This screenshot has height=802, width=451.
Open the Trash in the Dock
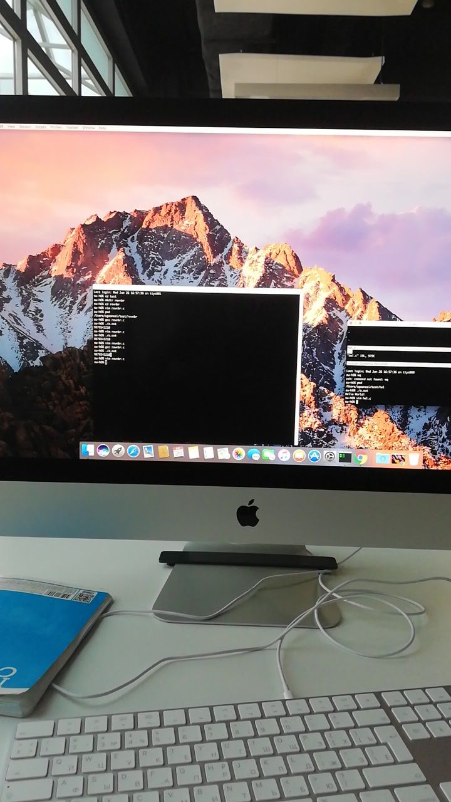(415, 459)
